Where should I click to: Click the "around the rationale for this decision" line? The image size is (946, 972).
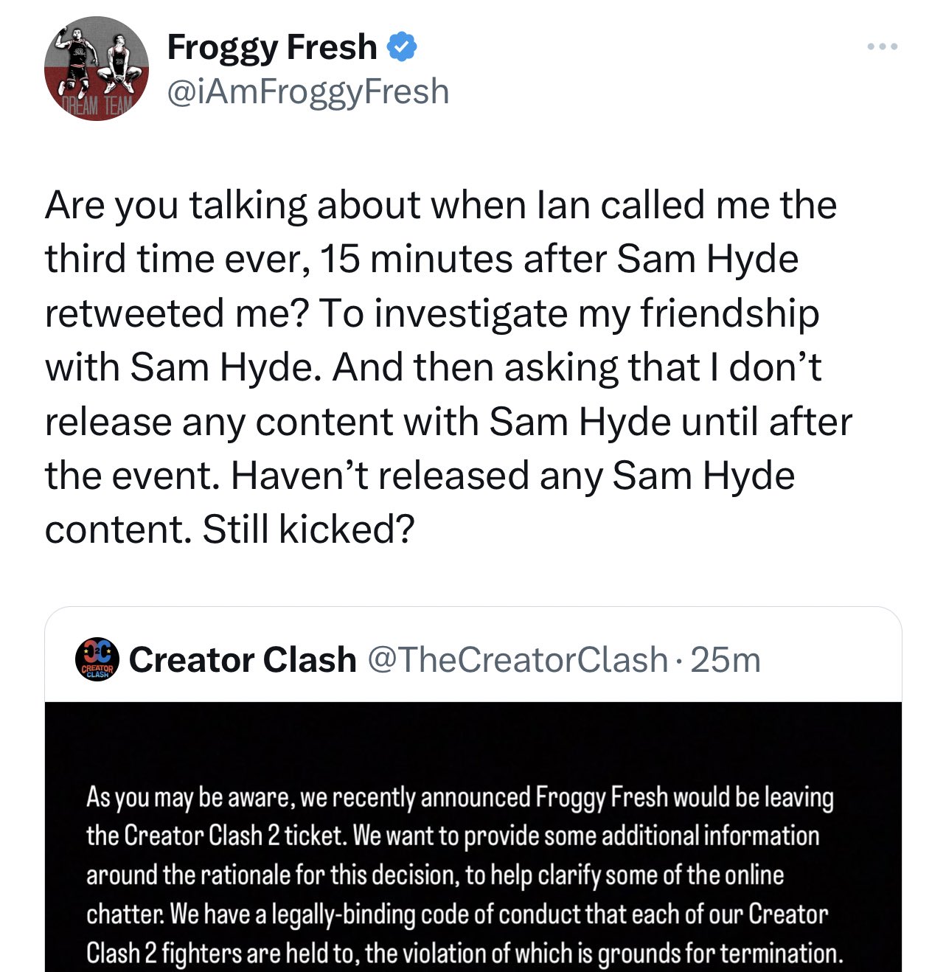pyautogui.click(x=434, y=875)
